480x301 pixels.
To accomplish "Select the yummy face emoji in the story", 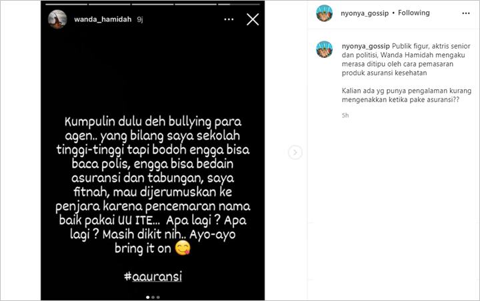I will coord(183,248).
